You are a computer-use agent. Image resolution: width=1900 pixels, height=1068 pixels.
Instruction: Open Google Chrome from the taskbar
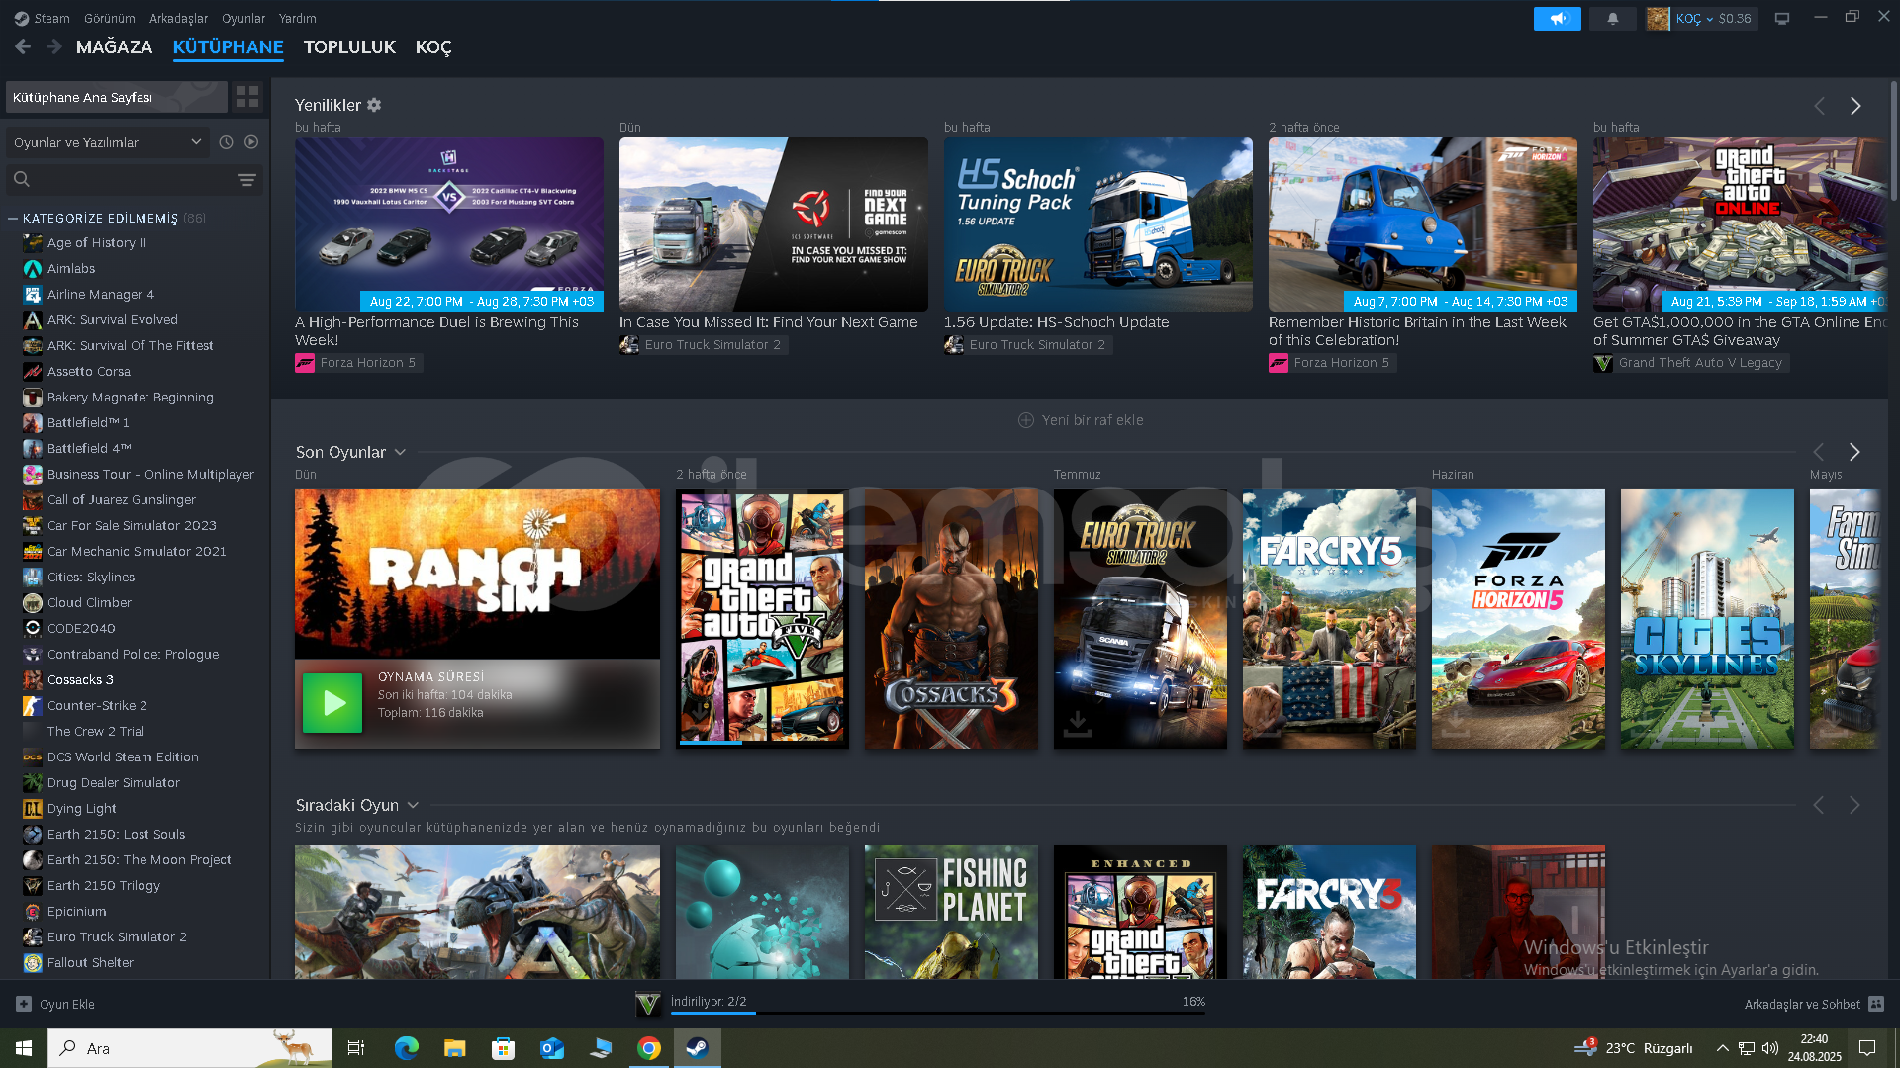pos(649,1048)
